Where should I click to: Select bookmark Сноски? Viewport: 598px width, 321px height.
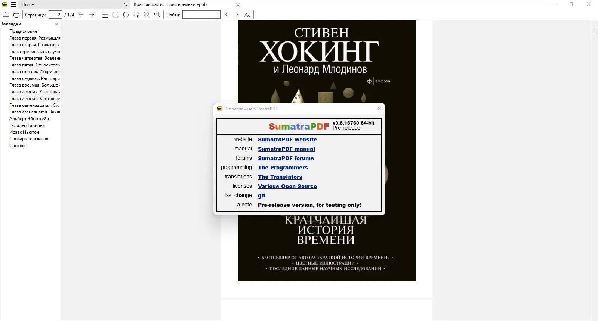[17, 146]
